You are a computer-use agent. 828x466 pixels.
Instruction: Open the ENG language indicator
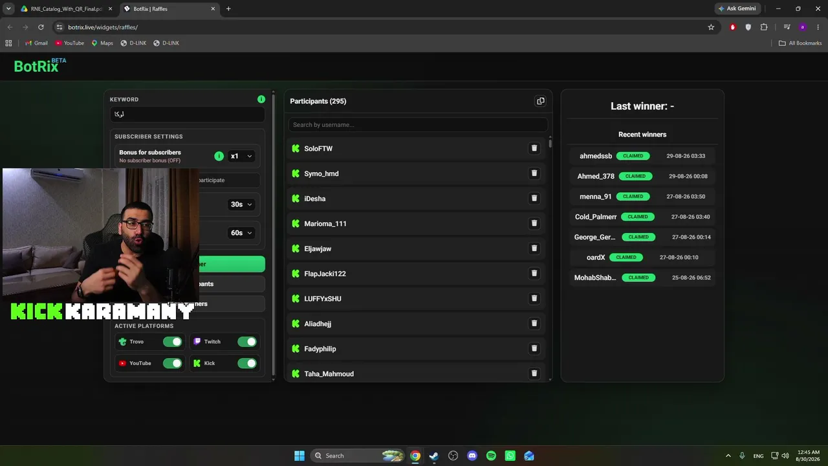tap(758, 456)
